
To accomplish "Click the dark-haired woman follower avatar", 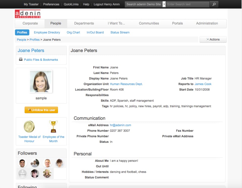I will pyautogui.click(x=59, y=163).
